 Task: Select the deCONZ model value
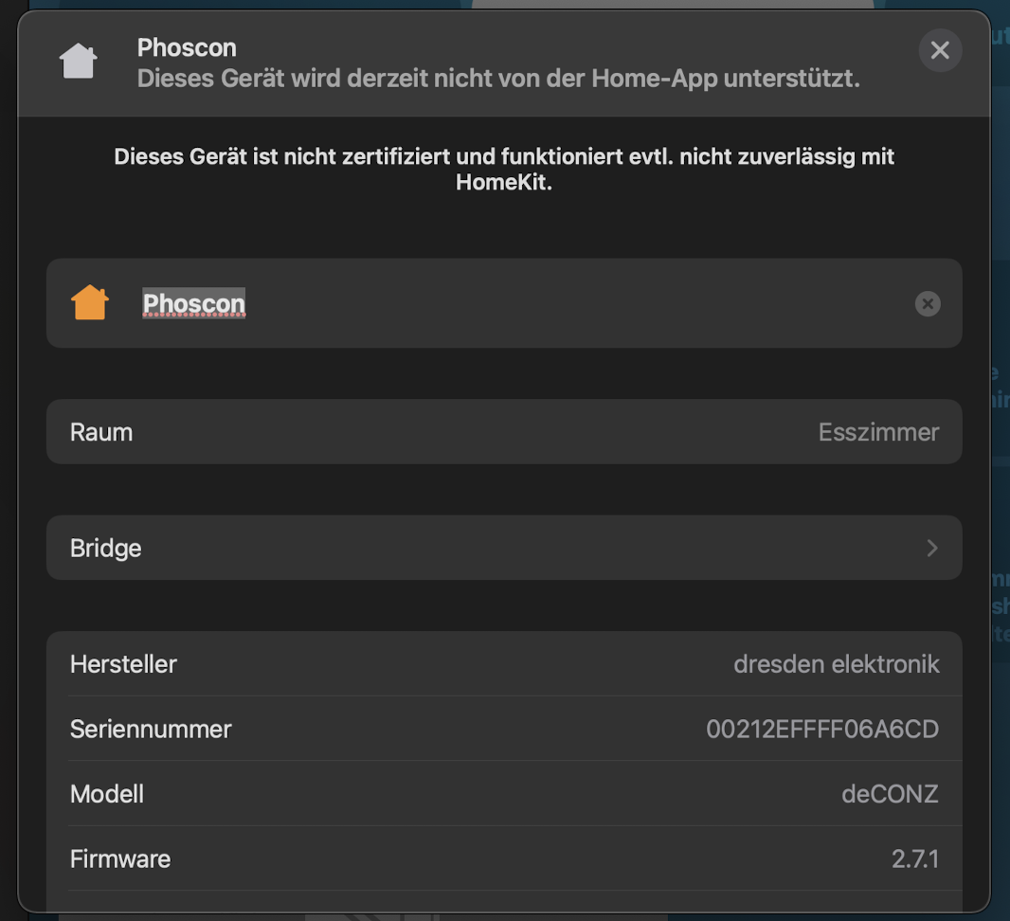pyautogui.click(x=890, y=794)
